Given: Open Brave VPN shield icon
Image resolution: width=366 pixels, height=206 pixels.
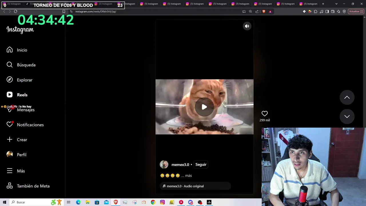Looking at the screenshot, I should [344, 11].
